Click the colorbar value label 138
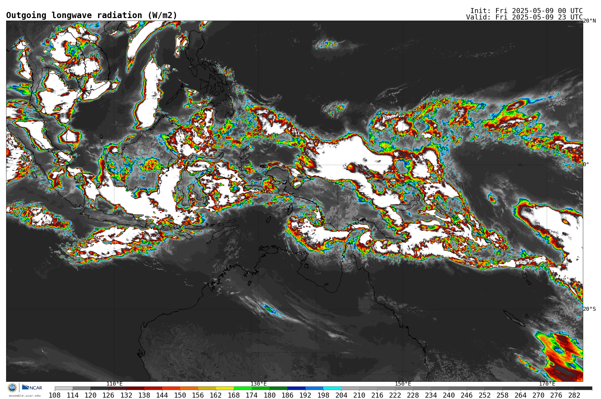The height and width of the screenshot is (399, 601). (x=144, y=395)
